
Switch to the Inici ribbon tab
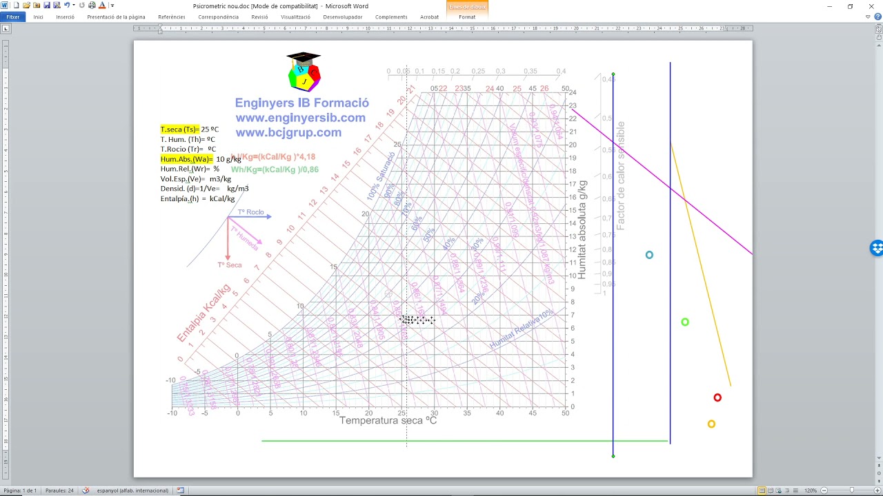(38, 17)
